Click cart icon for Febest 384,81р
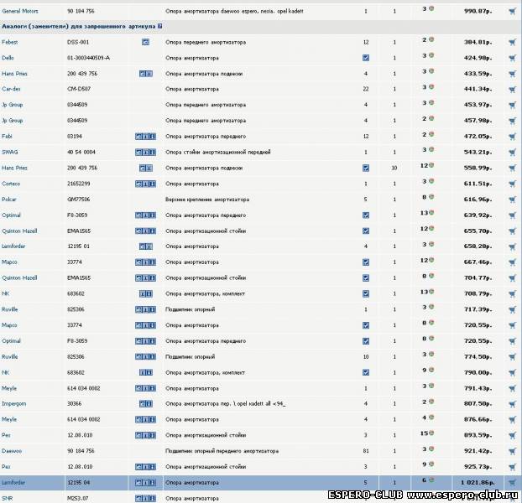Image resolution: width=522 pixels, height=503 pixels. (512, 42)
